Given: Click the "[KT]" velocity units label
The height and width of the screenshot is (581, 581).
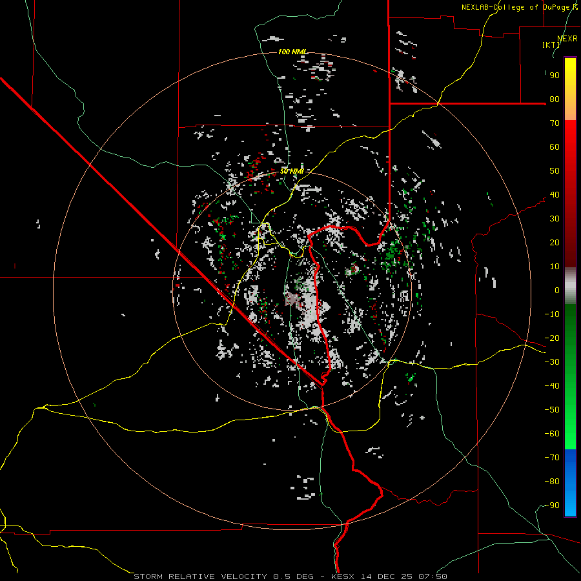Looking at the screenshot, I should pos(551,45).
